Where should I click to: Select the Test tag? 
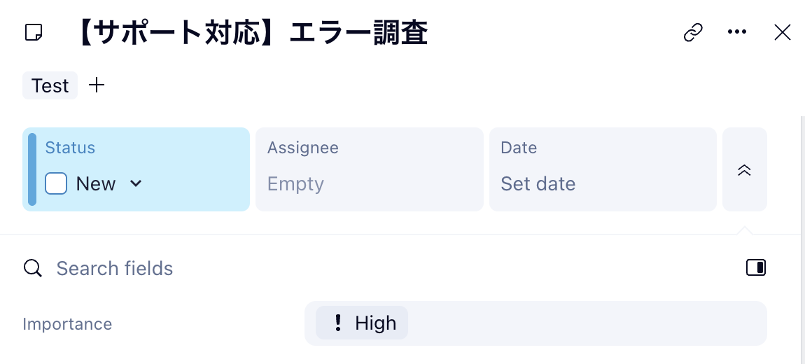(50, 85)
